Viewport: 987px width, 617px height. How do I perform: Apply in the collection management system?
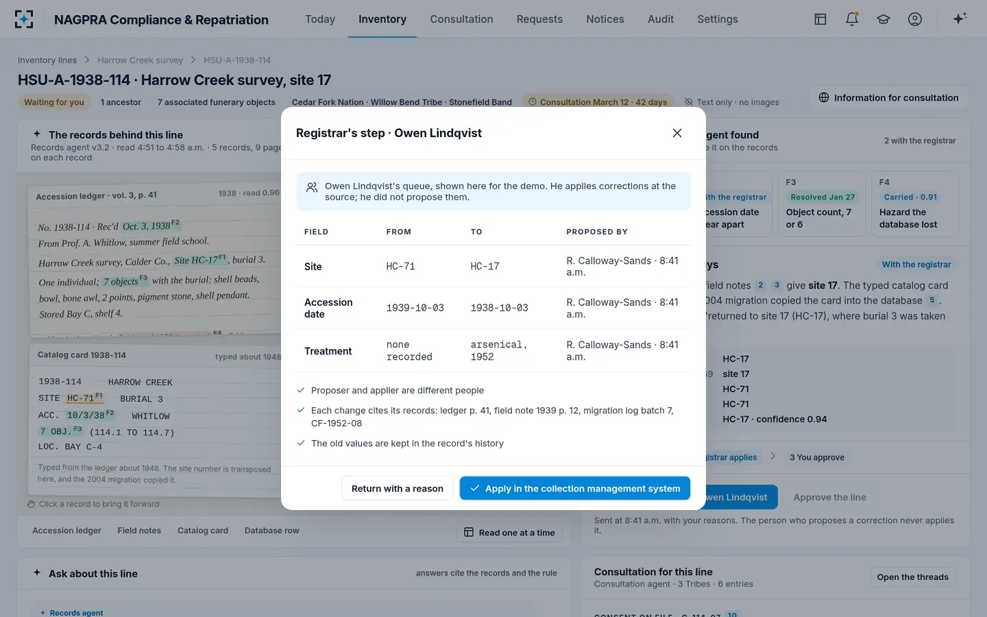(x=574, y=488)
